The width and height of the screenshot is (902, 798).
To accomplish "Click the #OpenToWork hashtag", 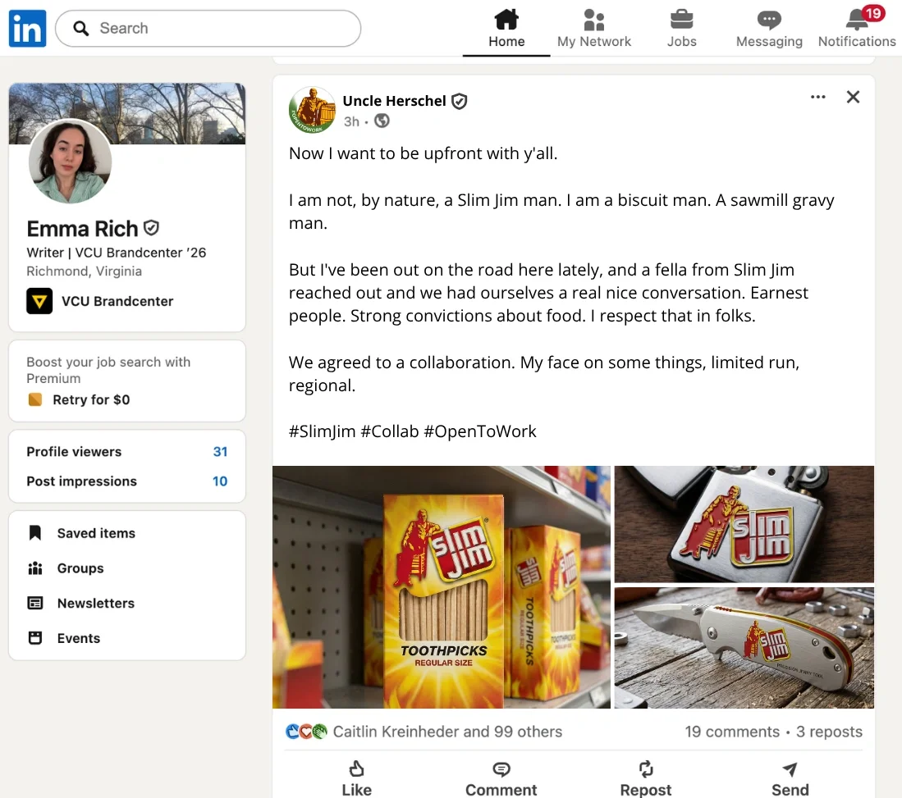I will pyautogui.click(x=480, y=431).
